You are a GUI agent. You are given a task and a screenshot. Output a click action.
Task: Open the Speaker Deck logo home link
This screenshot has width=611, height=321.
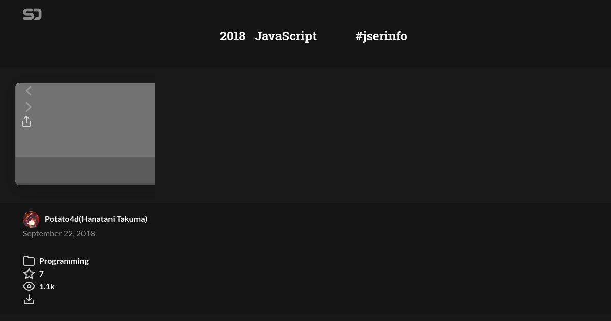tap(32, 14)
